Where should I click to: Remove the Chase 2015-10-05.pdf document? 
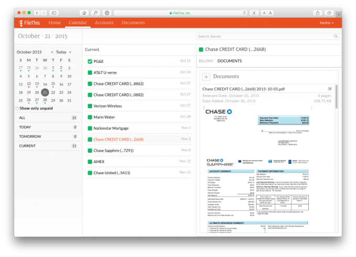coord(330,89)
